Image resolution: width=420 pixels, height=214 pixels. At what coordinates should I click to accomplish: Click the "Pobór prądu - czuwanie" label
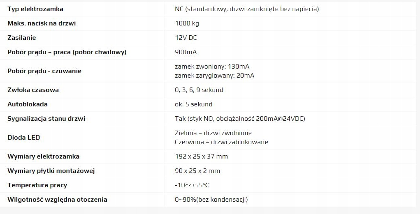point(44,71)
